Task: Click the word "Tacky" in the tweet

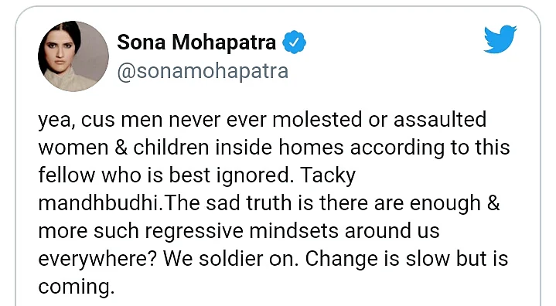Action: 328,175
